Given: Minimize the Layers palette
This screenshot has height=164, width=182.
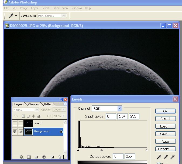Looking at the screenshot, I should click(x=61, y=100).
